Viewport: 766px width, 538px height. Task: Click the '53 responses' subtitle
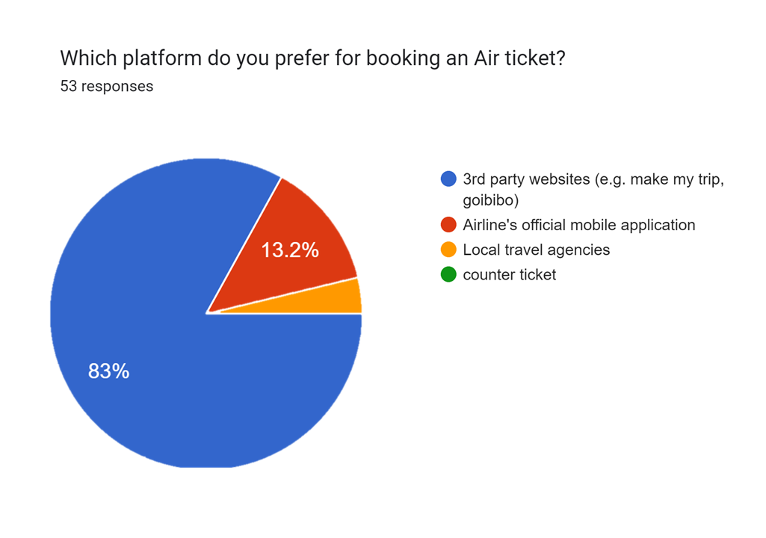pos(107,86)
